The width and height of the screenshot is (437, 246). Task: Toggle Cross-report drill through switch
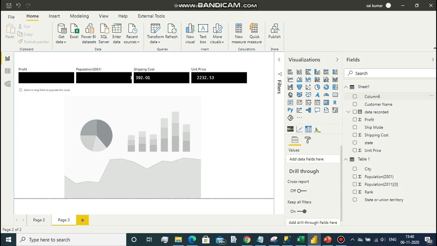point(302,191)
